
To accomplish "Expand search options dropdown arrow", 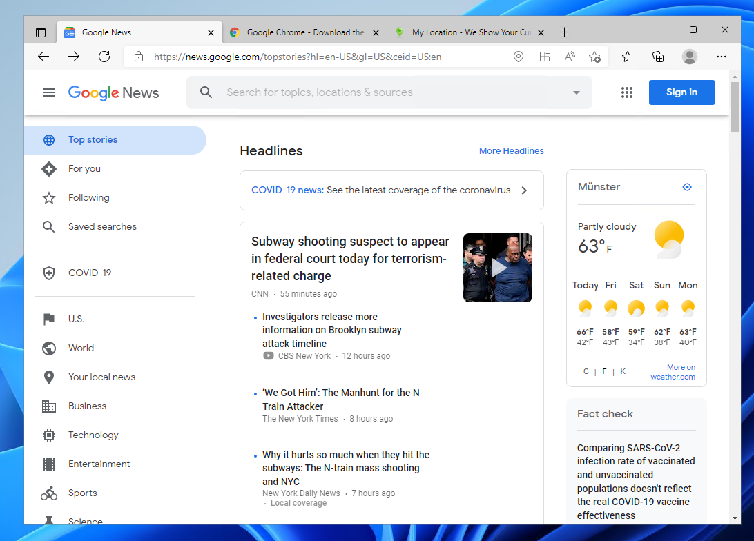I will tap(577, 92).
